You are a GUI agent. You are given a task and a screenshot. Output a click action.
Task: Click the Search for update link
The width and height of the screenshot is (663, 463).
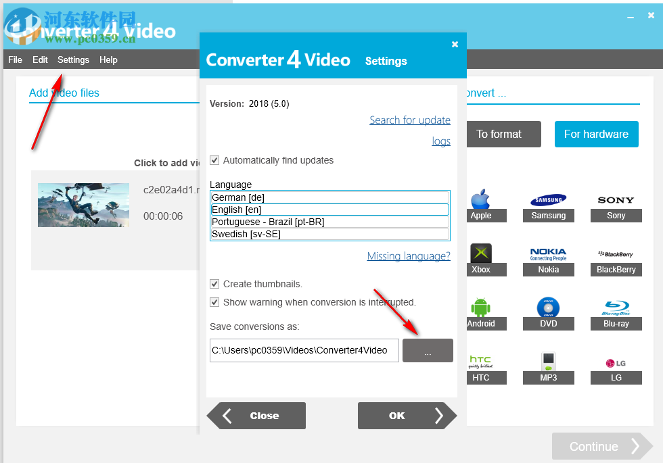point(410,120)
